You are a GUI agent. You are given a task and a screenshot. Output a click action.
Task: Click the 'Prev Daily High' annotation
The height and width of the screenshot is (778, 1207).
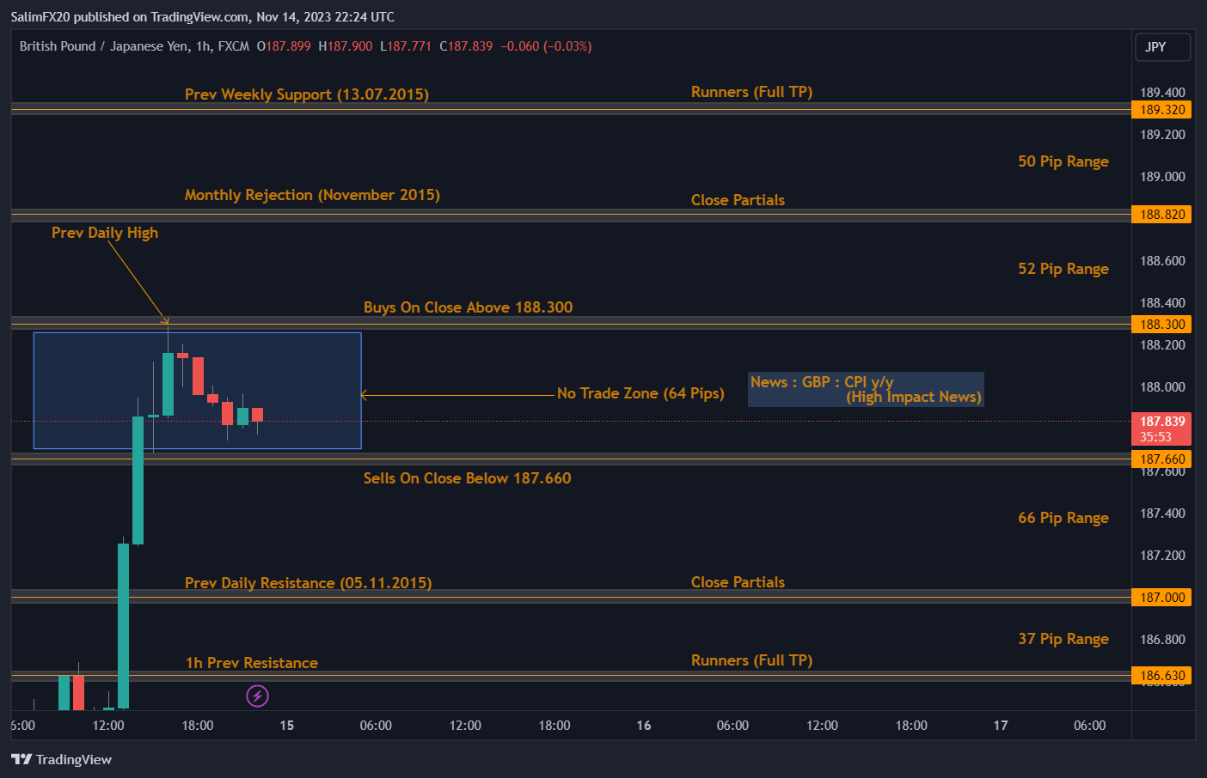coord(105,233)
